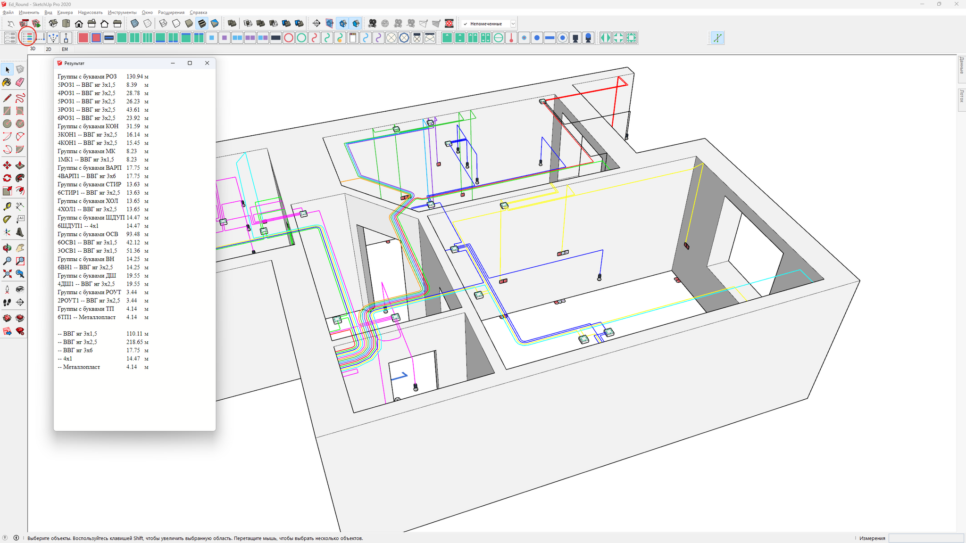Image resolution: width=966 pixels, height=543 pixels.
Task: Activate the Push/Pull tool
Action: (20, 165)
